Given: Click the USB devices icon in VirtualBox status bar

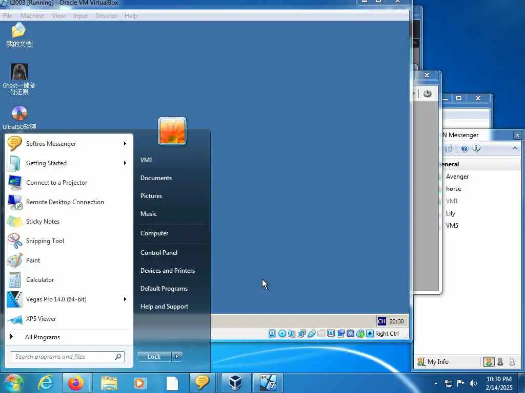Looking at the screenshot, I should coord(311,334).
